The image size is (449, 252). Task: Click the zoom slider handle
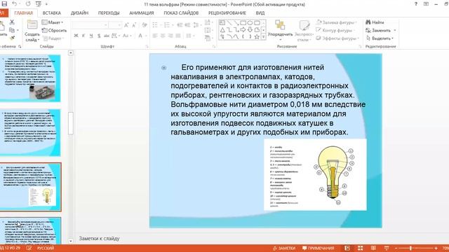(x=410, y=248)
